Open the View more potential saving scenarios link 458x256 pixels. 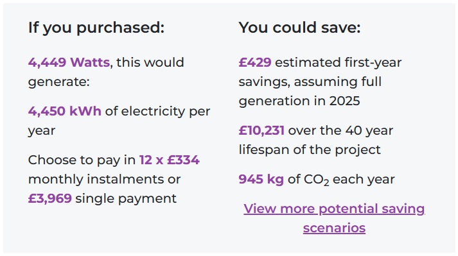point(334,218)
